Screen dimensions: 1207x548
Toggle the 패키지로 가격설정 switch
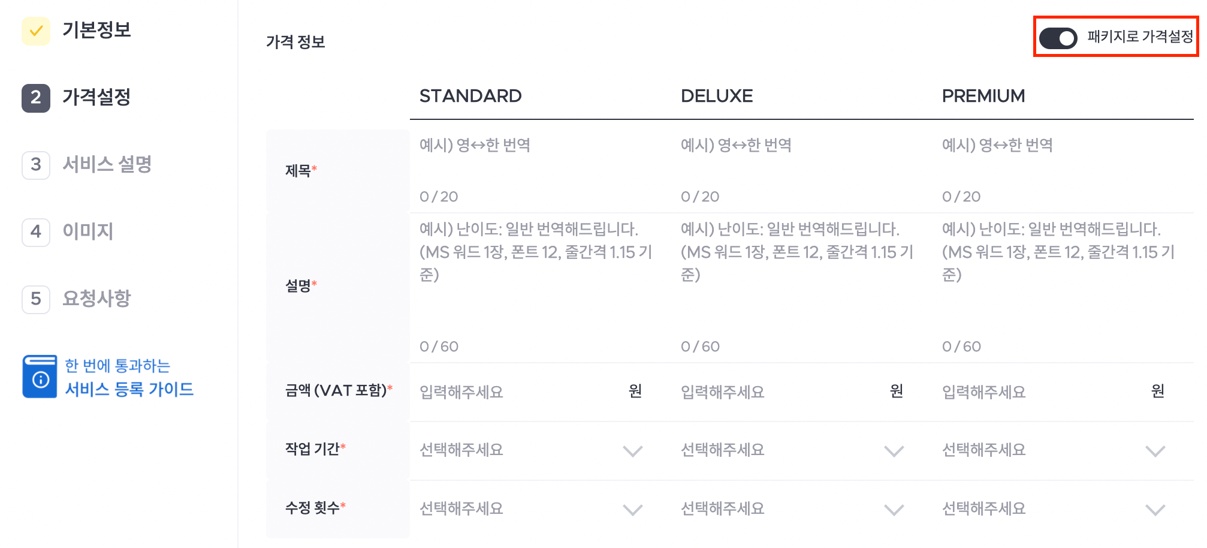click(x=1058, y=38)
